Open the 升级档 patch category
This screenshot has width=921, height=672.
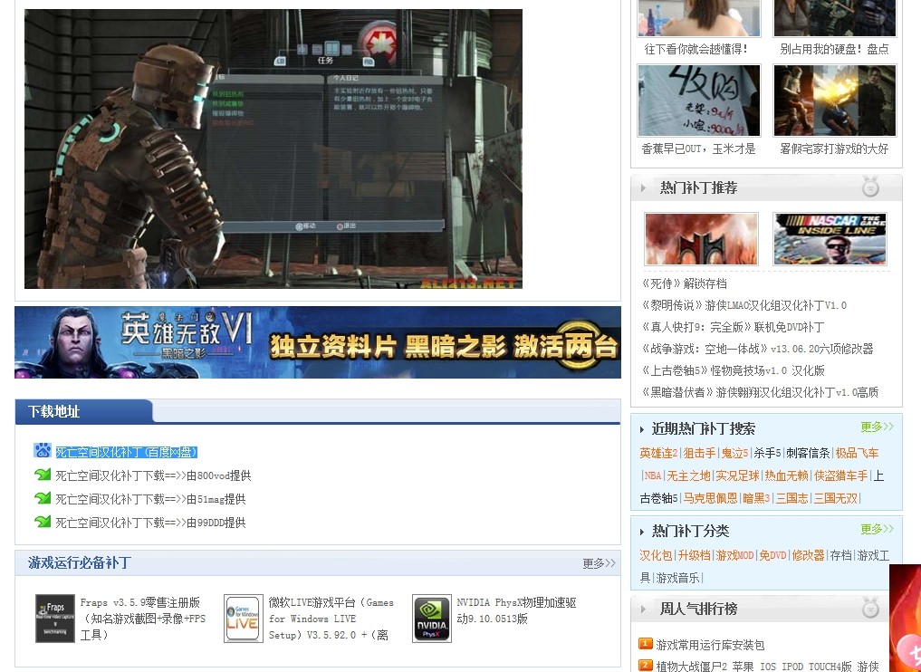tap(694, 555)
